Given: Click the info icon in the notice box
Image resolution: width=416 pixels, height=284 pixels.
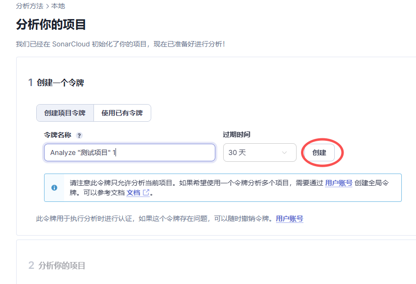Looking at the screenshot, I should click(x=54, y=188).
